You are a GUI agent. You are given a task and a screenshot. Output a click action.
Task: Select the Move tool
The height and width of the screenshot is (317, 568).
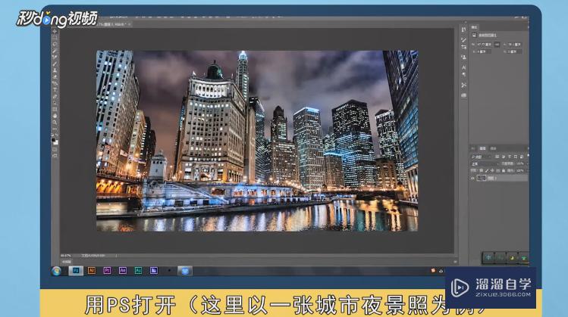(55, 32)
